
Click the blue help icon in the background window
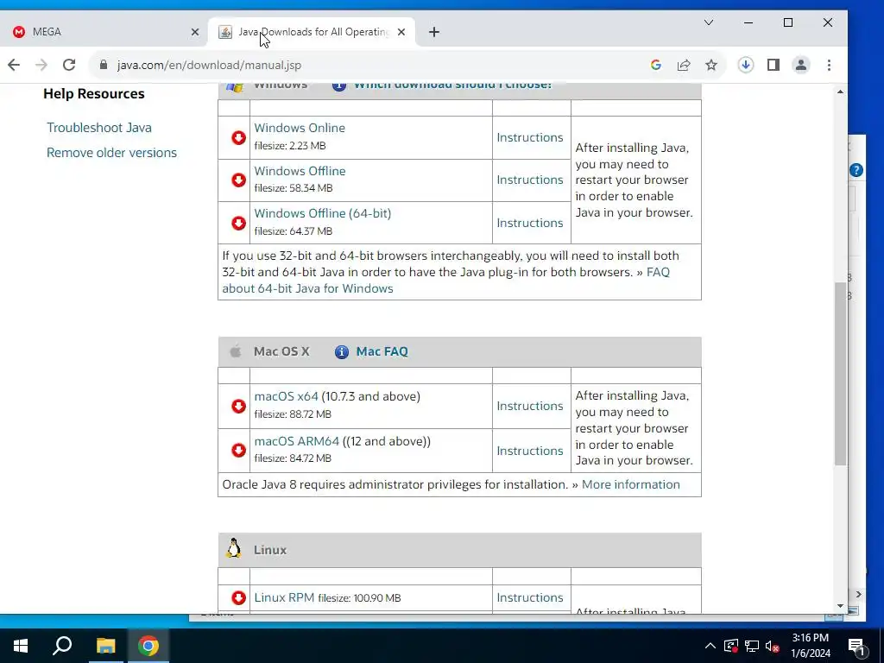(856, 170)
